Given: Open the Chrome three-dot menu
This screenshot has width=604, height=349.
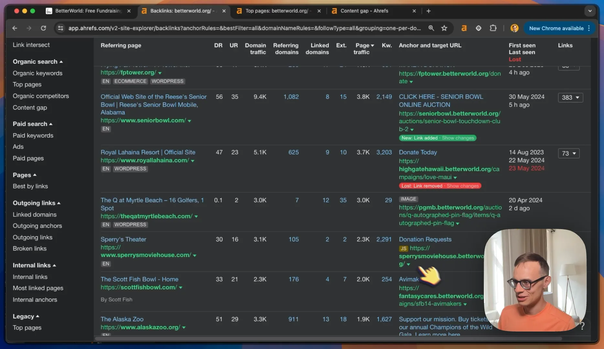Looking at the screenshot, I should (x=589, y=28).
